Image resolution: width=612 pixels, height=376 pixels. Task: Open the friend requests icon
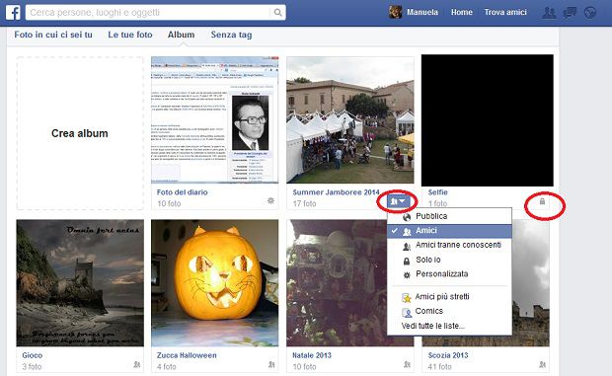[x=549, y=13]
